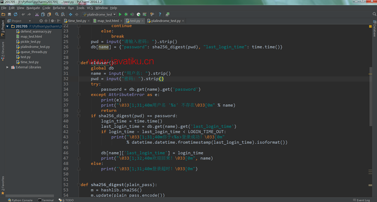Click the Save All disk icon
This screenshot has height=202, width=377.
9,14
